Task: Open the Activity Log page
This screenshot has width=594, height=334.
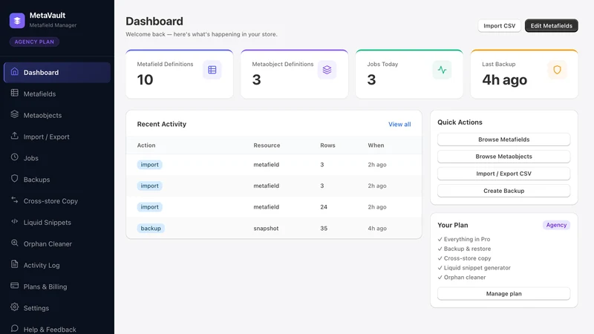Action: (x=57, y=265)
